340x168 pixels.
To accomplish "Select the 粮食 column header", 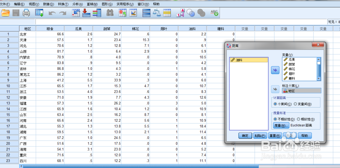I will (x=50, y=29).
